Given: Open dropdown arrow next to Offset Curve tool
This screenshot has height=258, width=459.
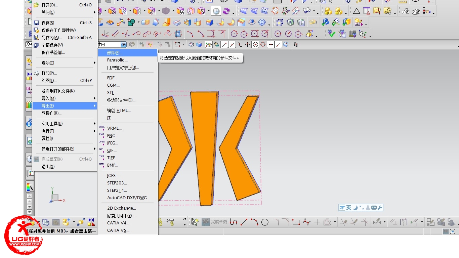Looking at the screenshot, I should pos(335,222).
